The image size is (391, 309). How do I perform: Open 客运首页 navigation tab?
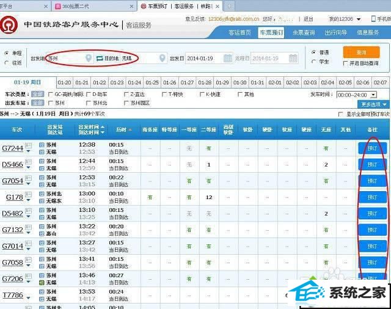coord(239,32)
